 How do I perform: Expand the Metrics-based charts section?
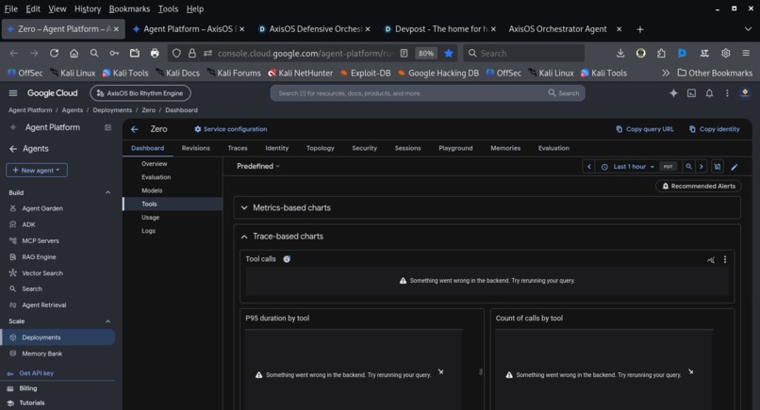pos(244,208)
